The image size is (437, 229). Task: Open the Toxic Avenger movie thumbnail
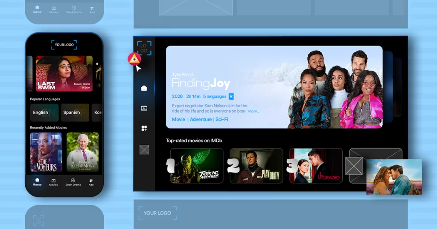pyautogui.click(x=197, y=166)
